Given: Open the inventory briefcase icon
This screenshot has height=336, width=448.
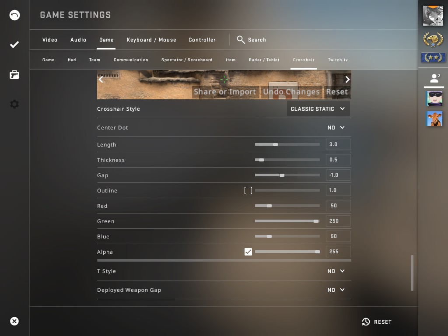Looking at the screenshot, I should tap(14, 74).
